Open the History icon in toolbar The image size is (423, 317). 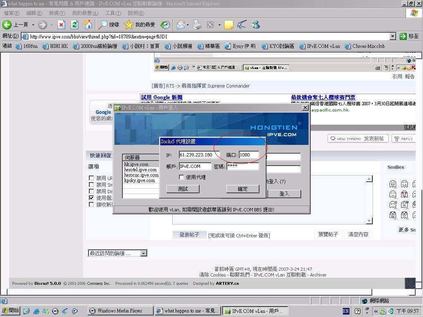[165, 25]
